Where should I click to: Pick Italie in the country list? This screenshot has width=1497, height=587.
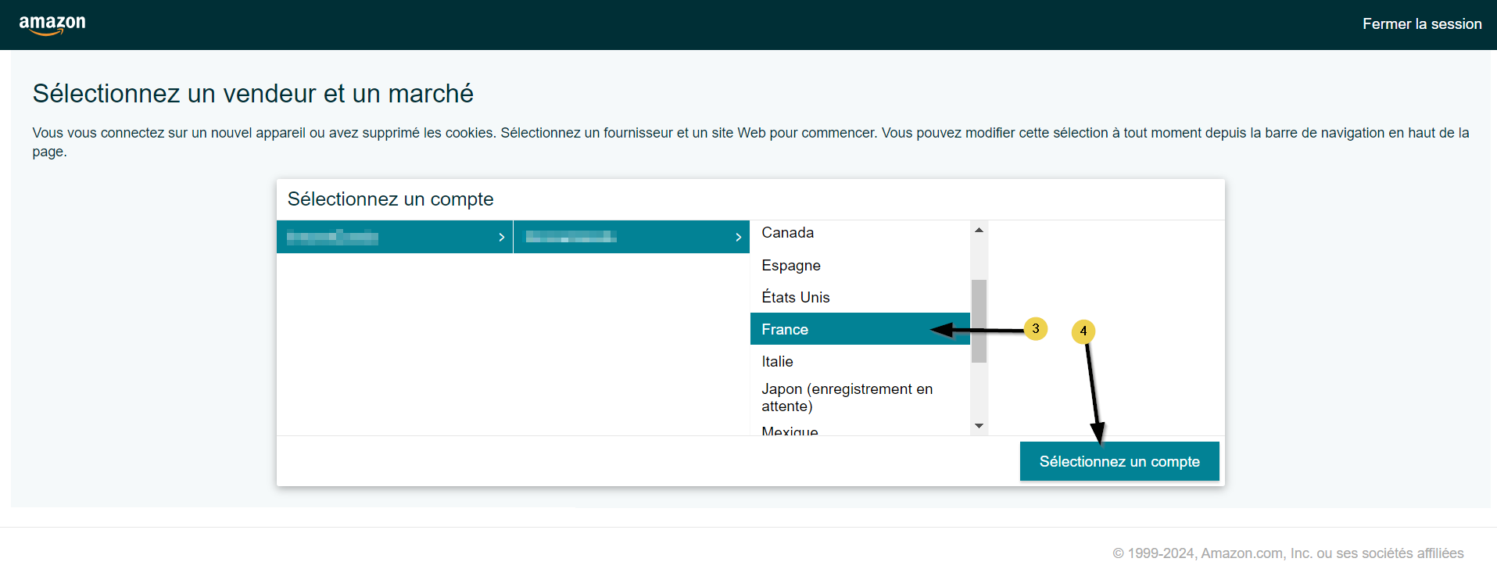tap(777, 362)
